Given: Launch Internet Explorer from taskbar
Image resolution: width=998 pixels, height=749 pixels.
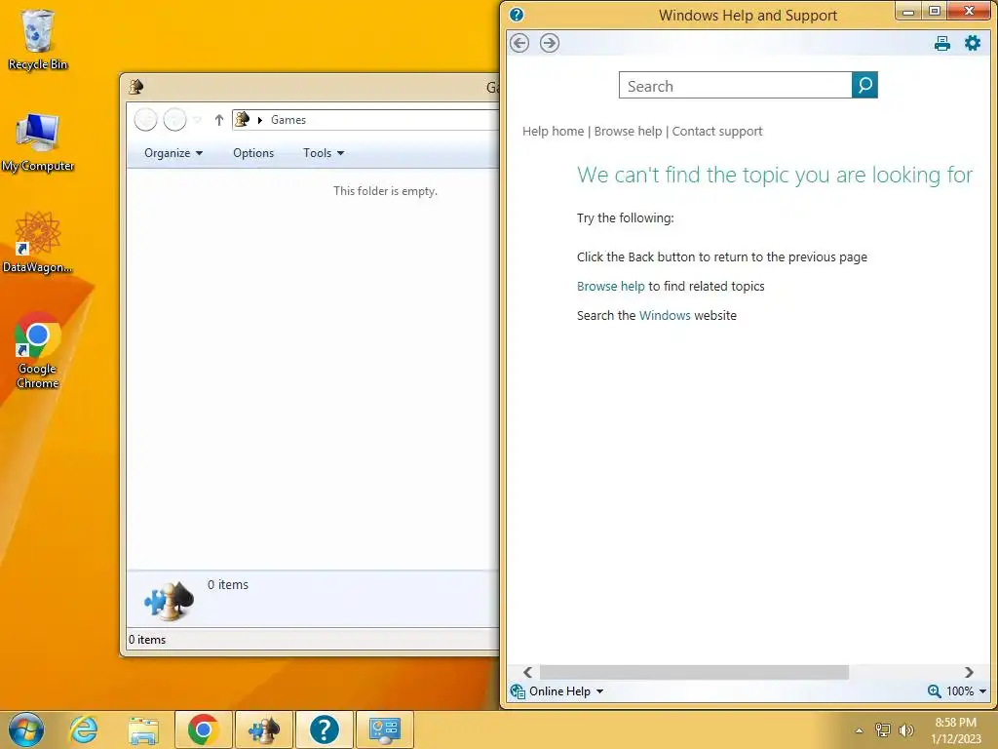Looking at the screenshot, I should point(84,729).
